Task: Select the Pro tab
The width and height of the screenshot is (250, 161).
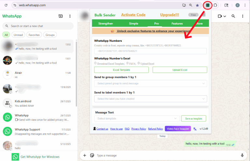Action: (x=156, y=24)
